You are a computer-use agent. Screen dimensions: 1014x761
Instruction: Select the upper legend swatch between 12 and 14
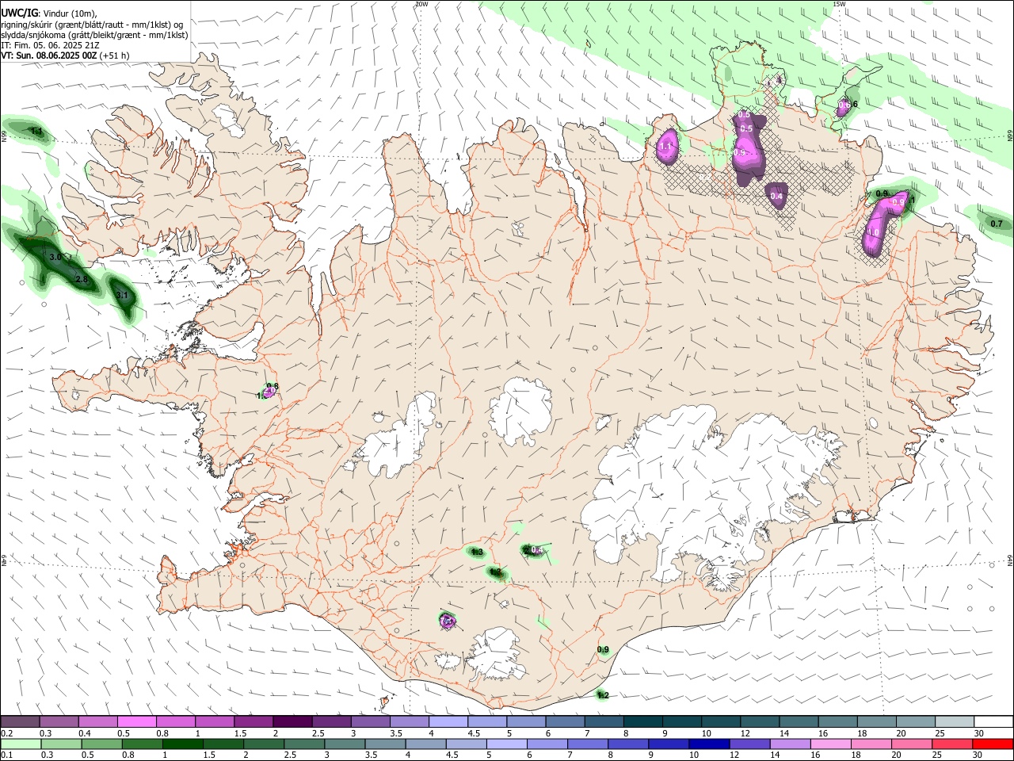760,721
